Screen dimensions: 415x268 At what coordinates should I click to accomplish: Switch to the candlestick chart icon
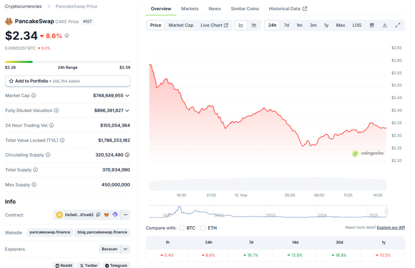(254, 25)
